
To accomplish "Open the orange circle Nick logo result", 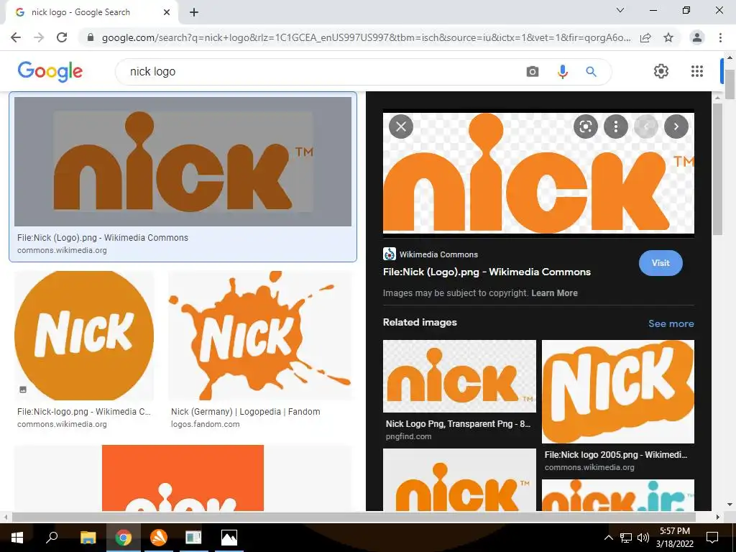I will (x=84, y=335).
